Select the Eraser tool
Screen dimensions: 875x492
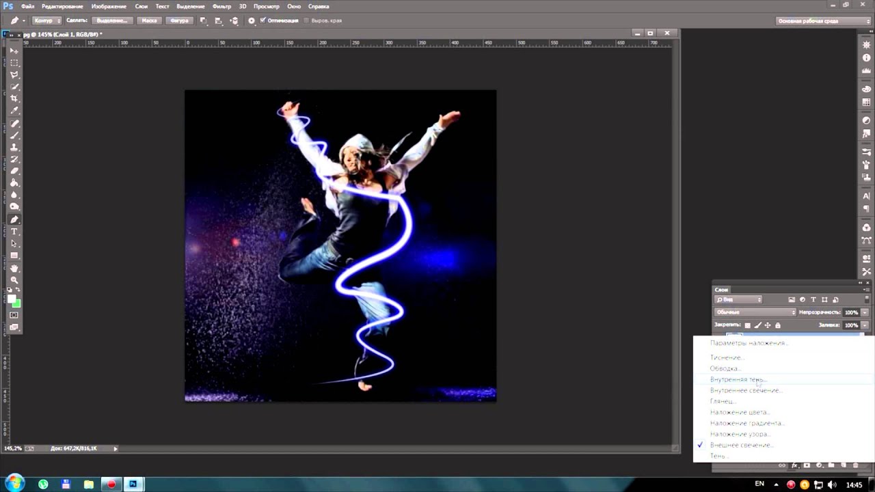click(x=14, y=172)
